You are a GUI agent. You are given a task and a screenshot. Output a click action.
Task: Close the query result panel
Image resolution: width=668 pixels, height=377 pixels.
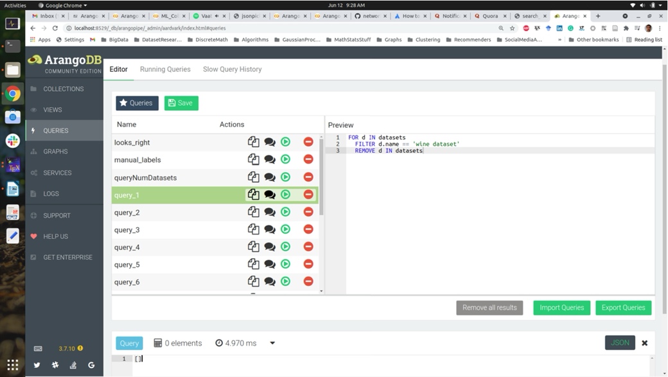(645, 343)
